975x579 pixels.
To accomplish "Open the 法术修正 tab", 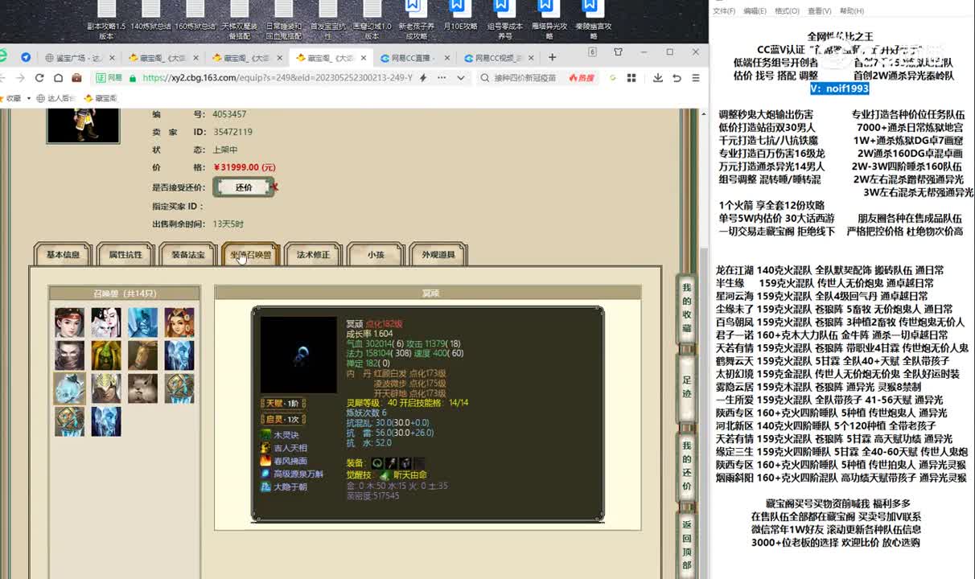I will point(313,255).
